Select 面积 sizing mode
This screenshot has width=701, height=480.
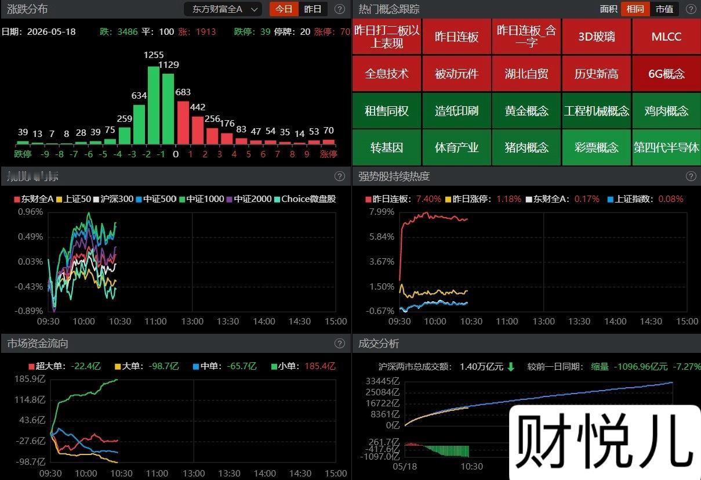click(608, 9)
